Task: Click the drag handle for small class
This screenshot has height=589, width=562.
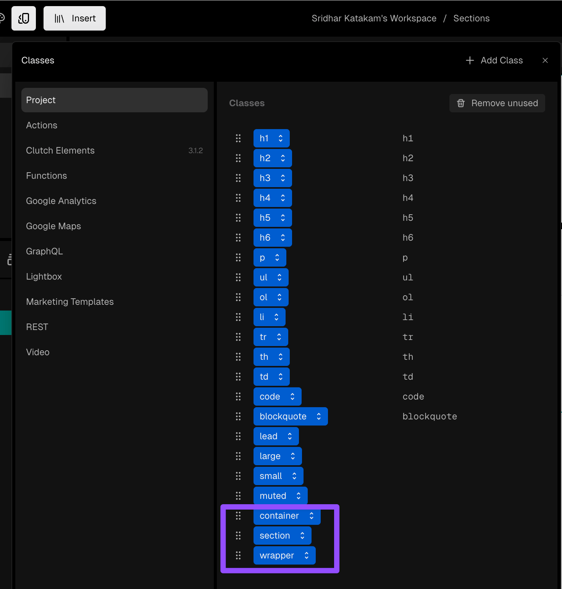Action: tap(238, 476)
